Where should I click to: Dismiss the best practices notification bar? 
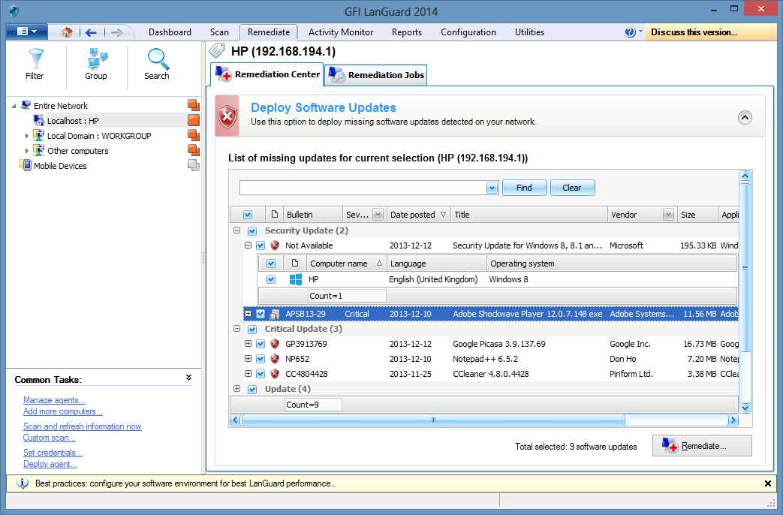(x=767, y=483)
